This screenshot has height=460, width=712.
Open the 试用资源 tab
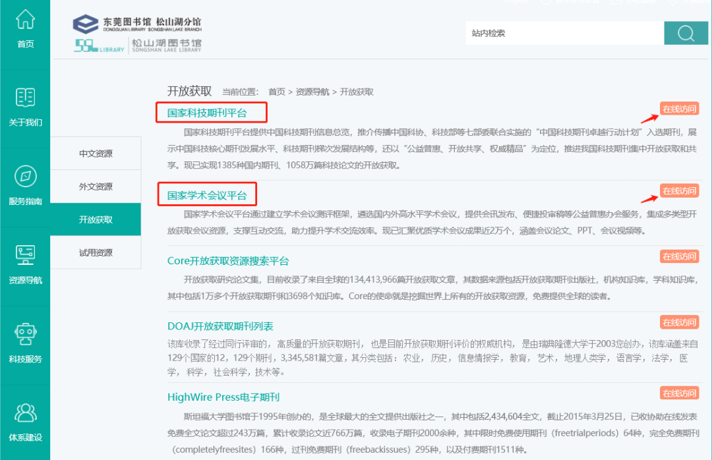pyautogui.click(x=96, y=252)
